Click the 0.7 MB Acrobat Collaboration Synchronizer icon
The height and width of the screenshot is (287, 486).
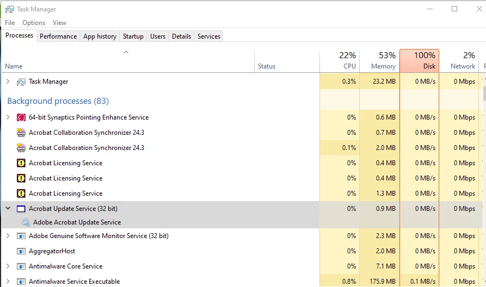pos(21,133)
